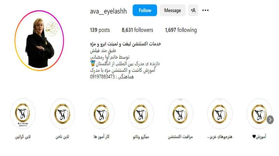View the 8,631 followers list
Screen dimensions: 279x156
(137, 30)
